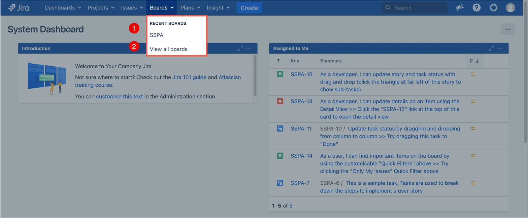Click the Key column header
Image resolution: width=528 pixels, height=218 pixels.
coord(295,61)
